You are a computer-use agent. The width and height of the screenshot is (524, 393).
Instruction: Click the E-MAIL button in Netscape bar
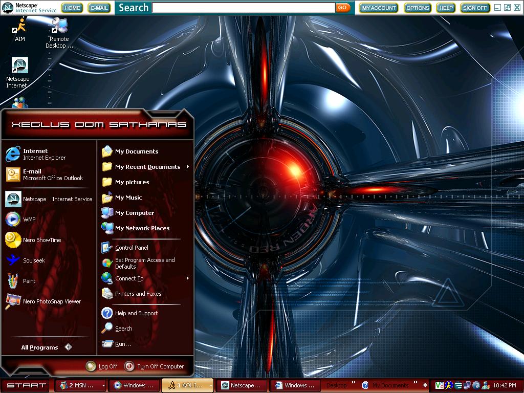[x=99, y=8]
